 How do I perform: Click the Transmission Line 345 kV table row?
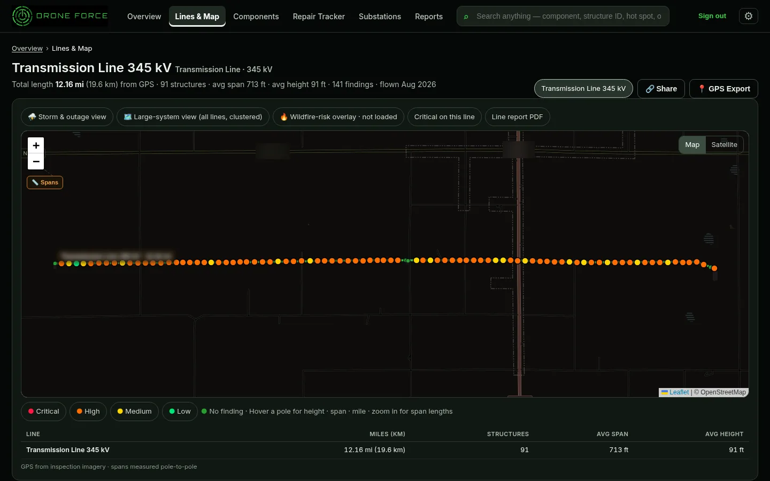pyautogui.click(x=385, y=450)
